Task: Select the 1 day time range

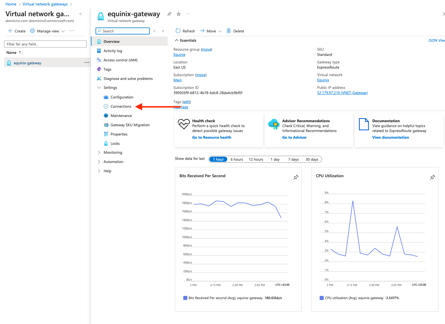Action: click(x=275, y=159)
